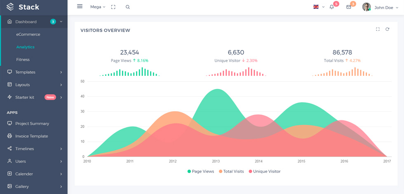Toggle the hamburger menu icon
Image resolution: width=404 pixels, height=194 pixels.
[80, 7]
